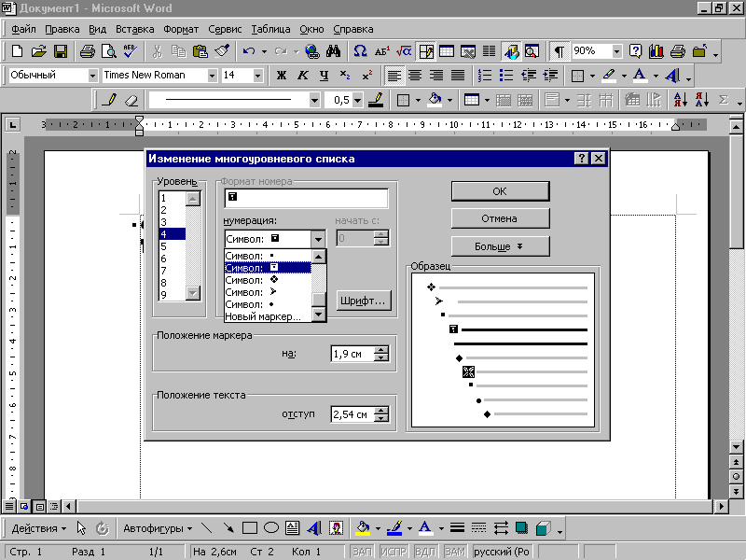Align text left button
Image resolution: width=746 pixels, height=560 pixels.
point(394,76)
